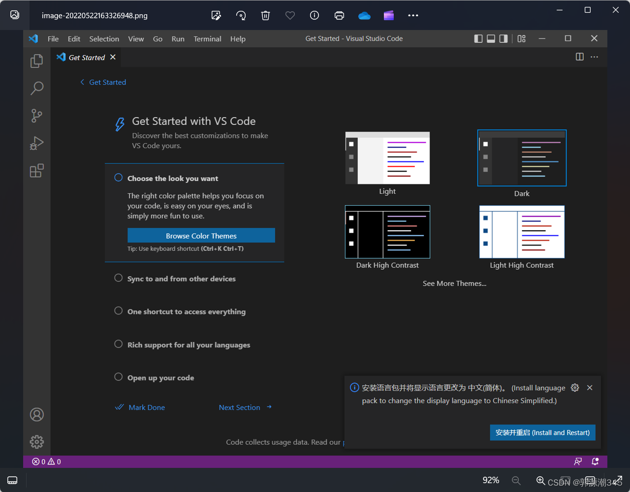The width and height of the screenshot is (630, 492).
Task: Select the Open up your code step circle
Action: [118, 376]
